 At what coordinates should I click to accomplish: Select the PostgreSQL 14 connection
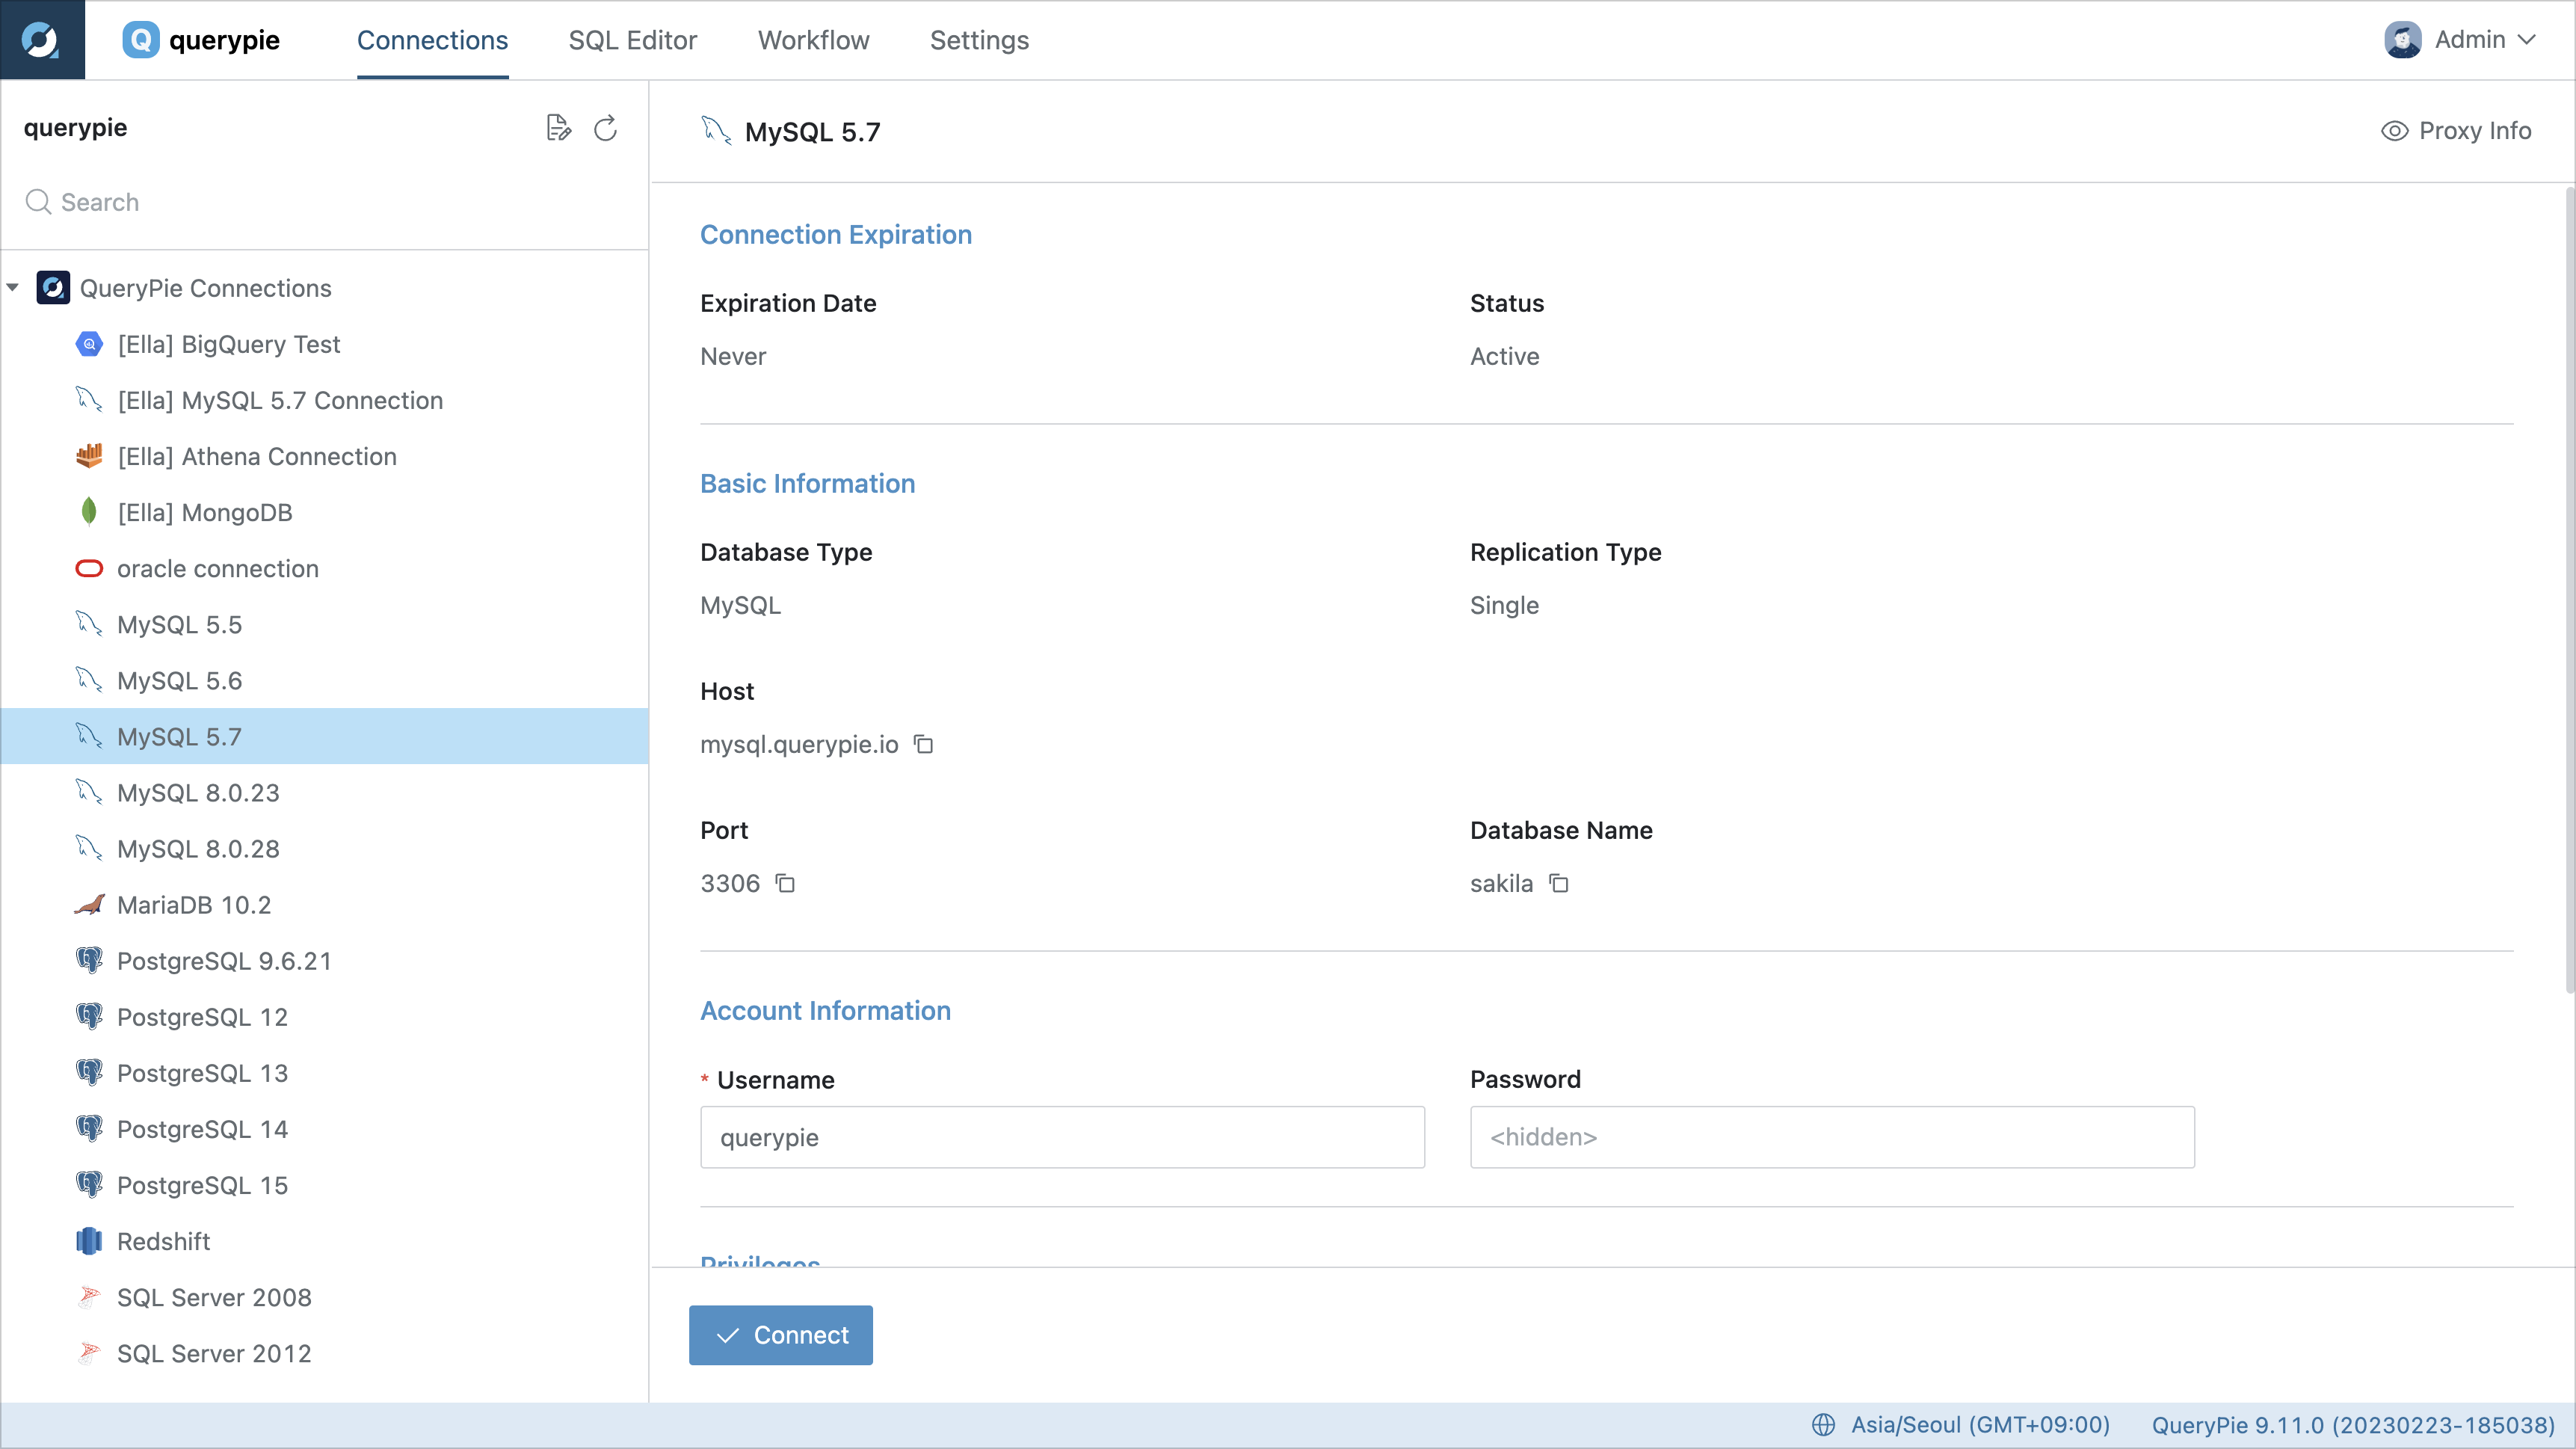point(202,1128)
